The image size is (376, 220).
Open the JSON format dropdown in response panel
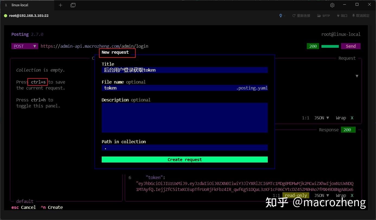321,195
